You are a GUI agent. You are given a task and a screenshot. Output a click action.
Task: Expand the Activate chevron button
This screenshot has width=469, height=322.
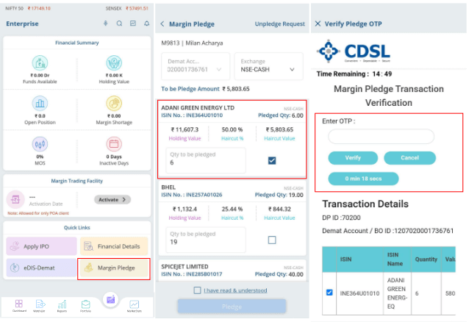click(x=114, y=199)
